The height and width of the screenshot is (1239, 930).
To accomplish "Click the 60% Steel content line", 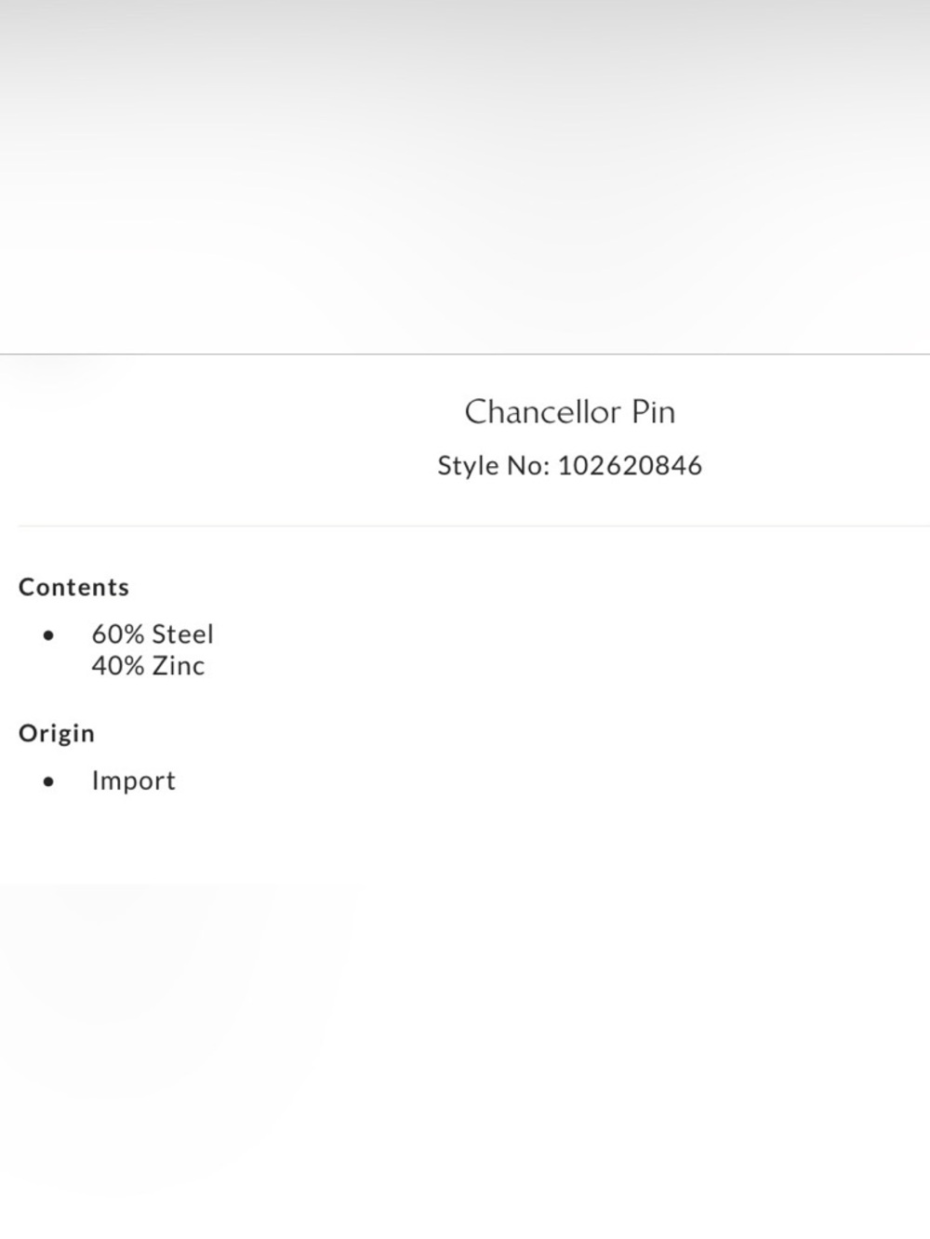I will coord(153,634).
